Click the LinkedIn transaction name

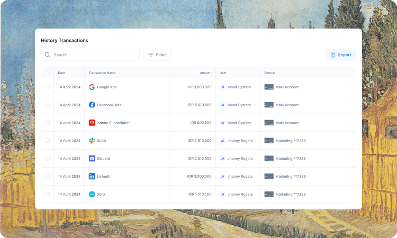(x=104, y=176)
